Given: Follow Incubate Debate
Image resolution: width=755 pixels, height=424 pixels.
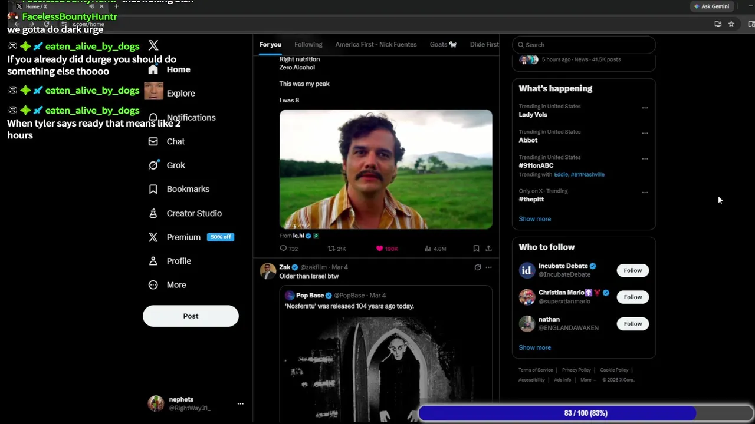Looking at the screenshot, I should tap(632, 270).
